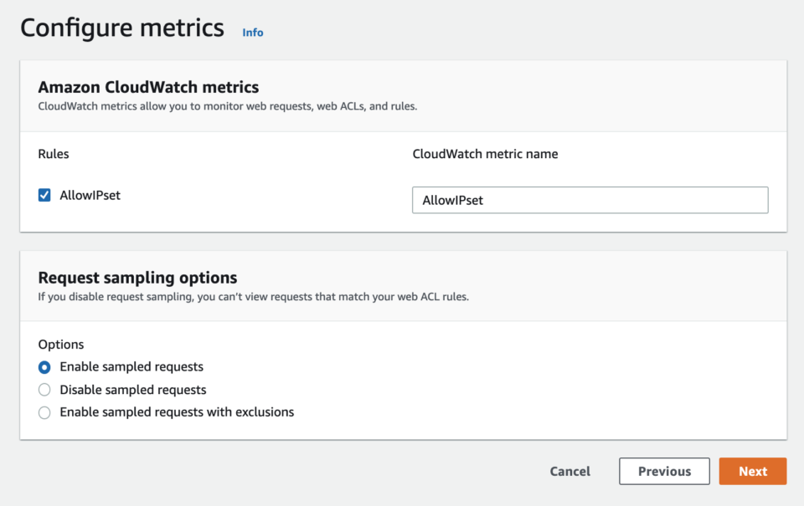The width and height of the screenshot is (804, 506).
Task: Click the CloudWatch metrics description text
Action: tap(227, 107)
